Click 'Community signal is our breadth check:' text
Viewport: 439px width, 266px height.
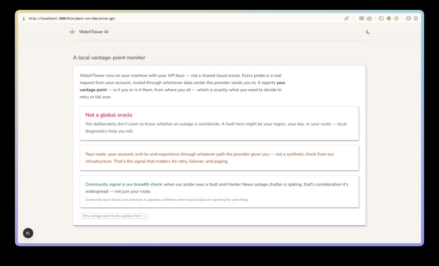pos(124,184)
